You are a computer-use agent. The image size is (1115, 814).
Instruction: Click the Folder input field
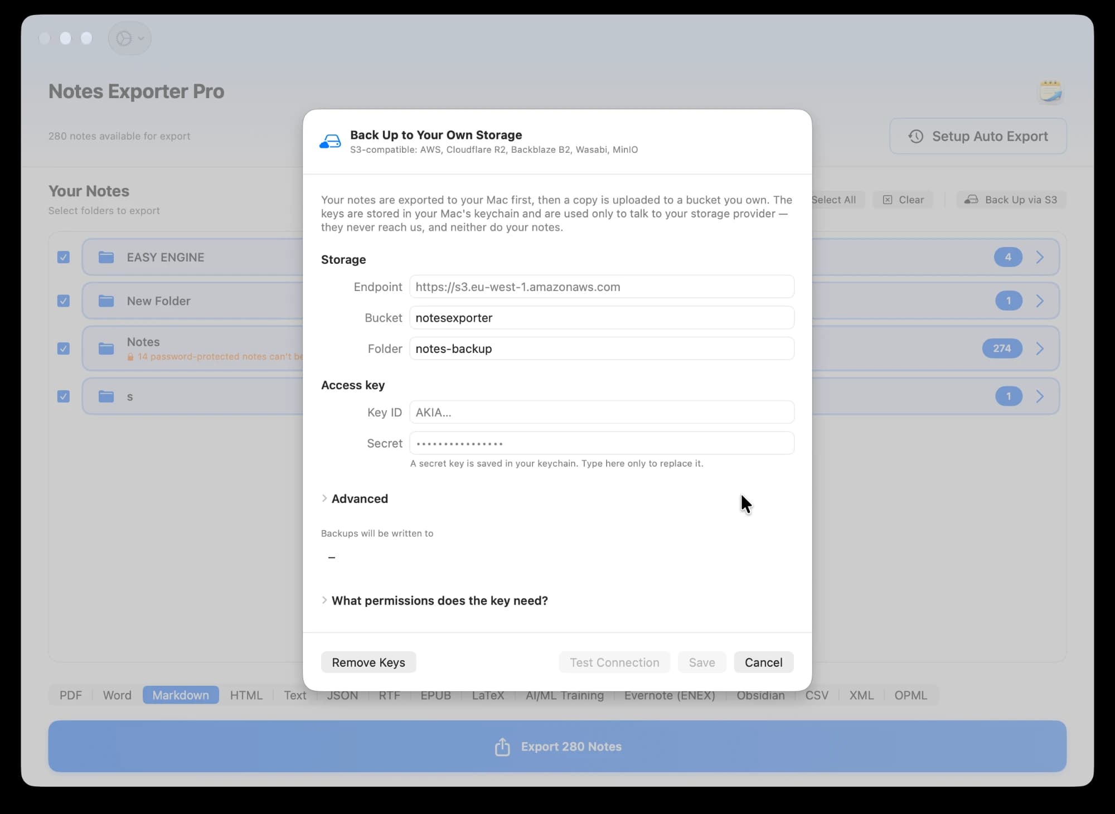602,348
